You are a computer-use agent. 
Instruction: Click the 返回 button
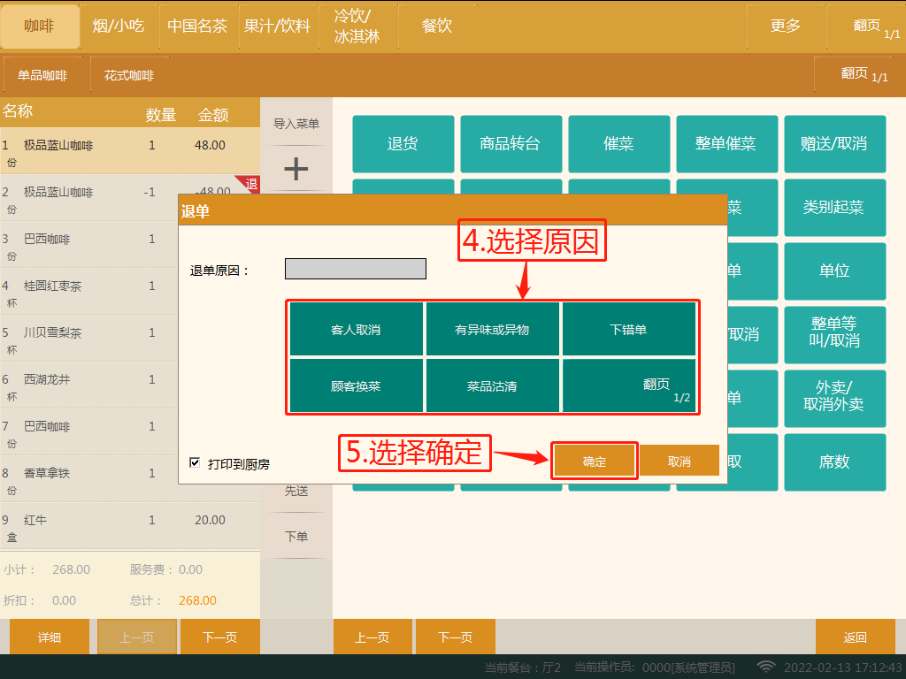(856, 637)
